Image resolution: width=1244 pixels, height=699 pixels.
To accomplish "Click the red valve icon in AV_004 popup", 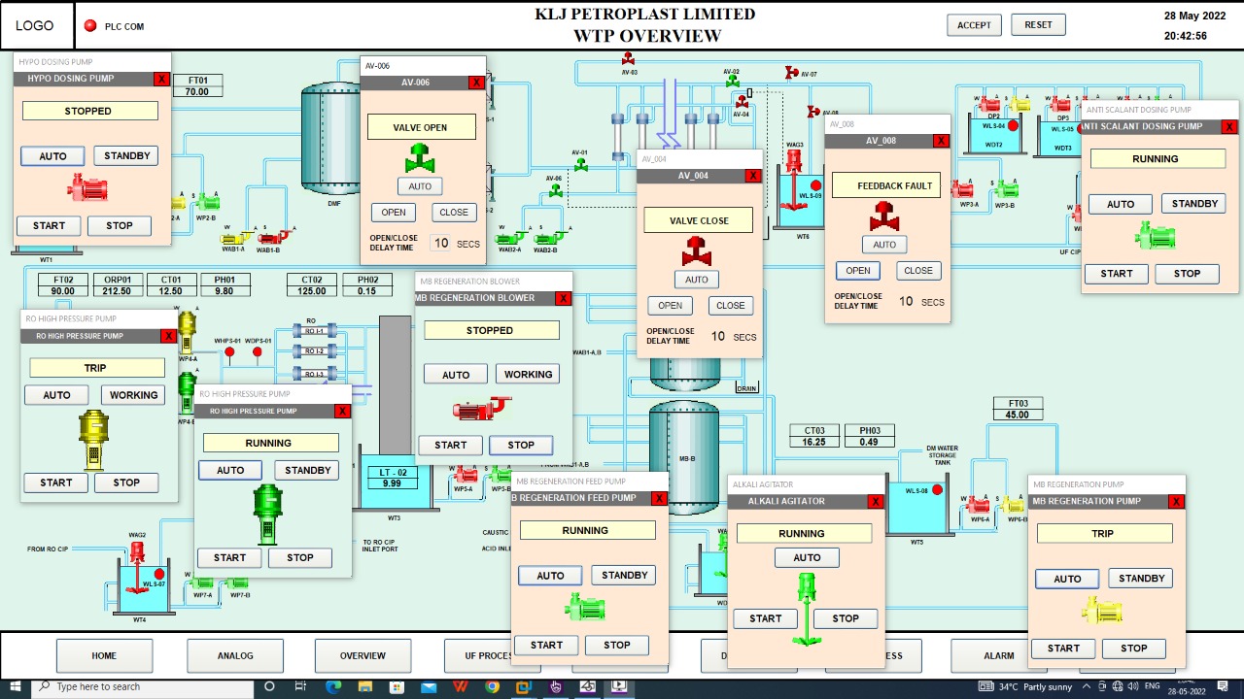I will click(697, 252).
